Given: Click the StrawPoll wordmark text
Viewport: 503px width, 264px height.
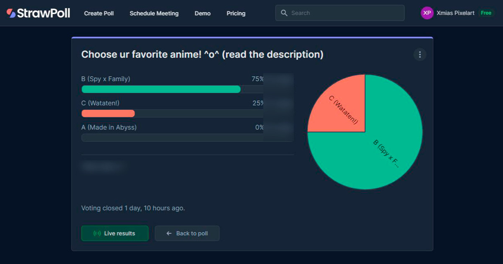Looking at the screenshot, I should click(x=44, y=13).
